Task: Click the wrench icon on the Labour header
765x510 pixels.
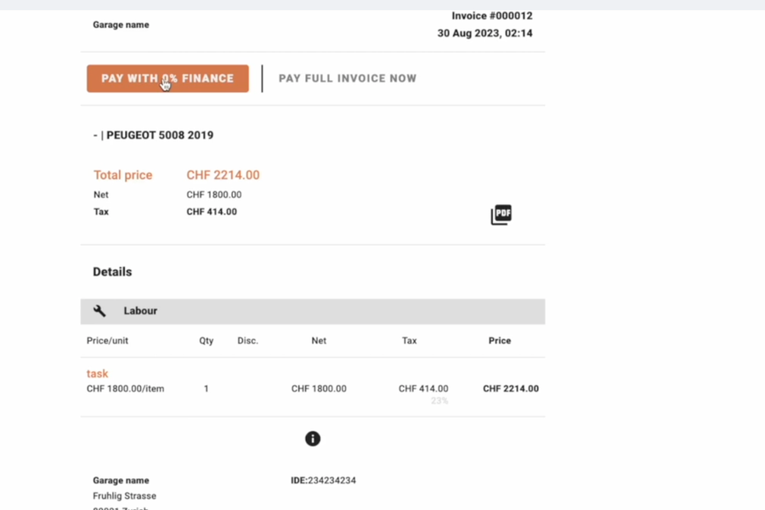Action: (x=99, y=310)
